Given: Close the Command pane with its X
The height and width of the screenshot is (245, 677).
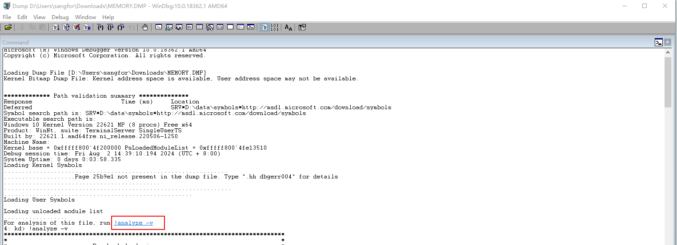Looking at the screenshot, I should click(668, 42).
